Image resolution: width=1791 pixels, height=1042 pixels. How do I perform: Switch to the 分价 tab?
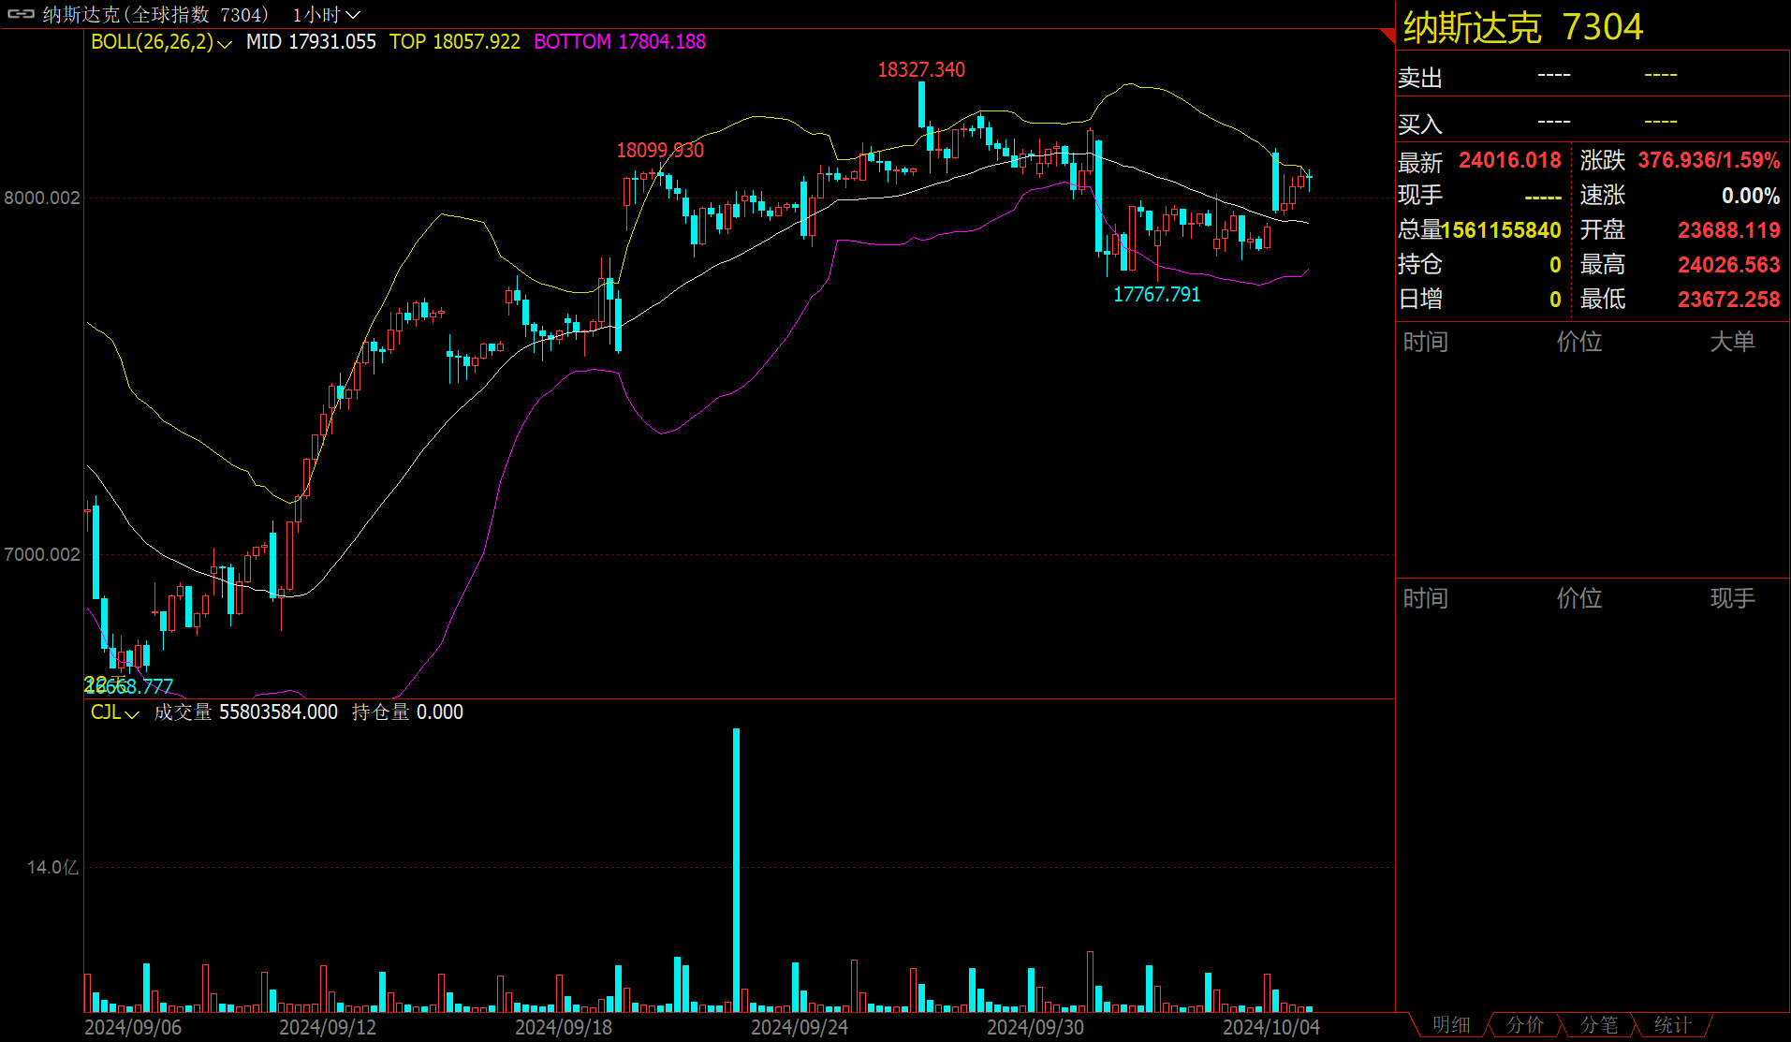click(1525, 1025)
